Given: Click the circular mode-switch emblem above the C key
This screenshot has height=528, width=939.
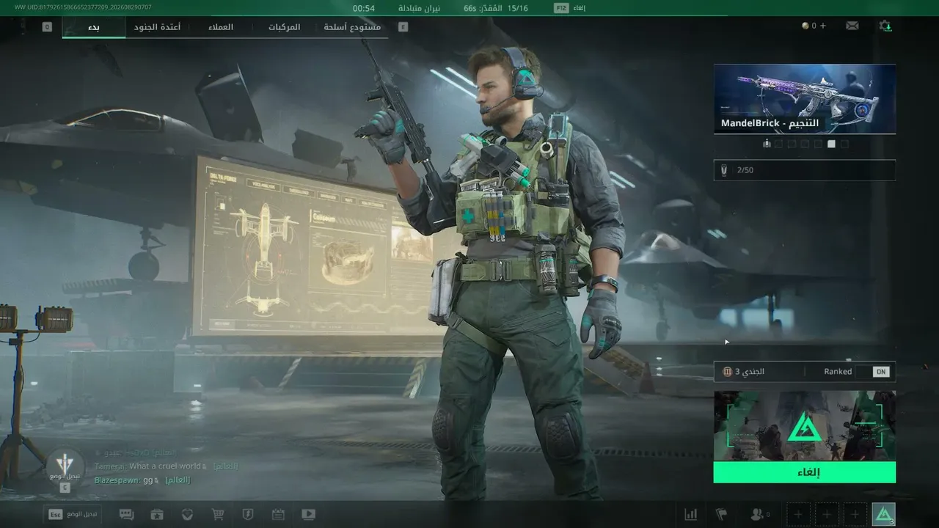Looking at the screenshot, I should [65, 465].
